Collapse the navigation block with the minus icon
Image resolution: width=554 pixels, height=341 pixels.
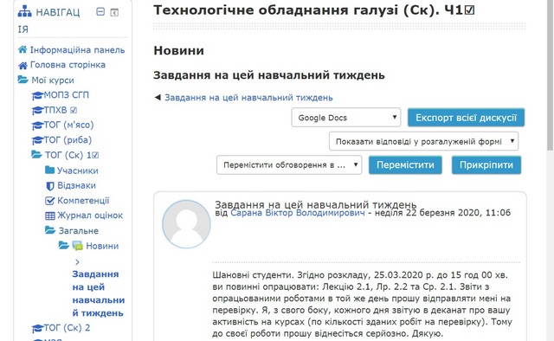100,12
